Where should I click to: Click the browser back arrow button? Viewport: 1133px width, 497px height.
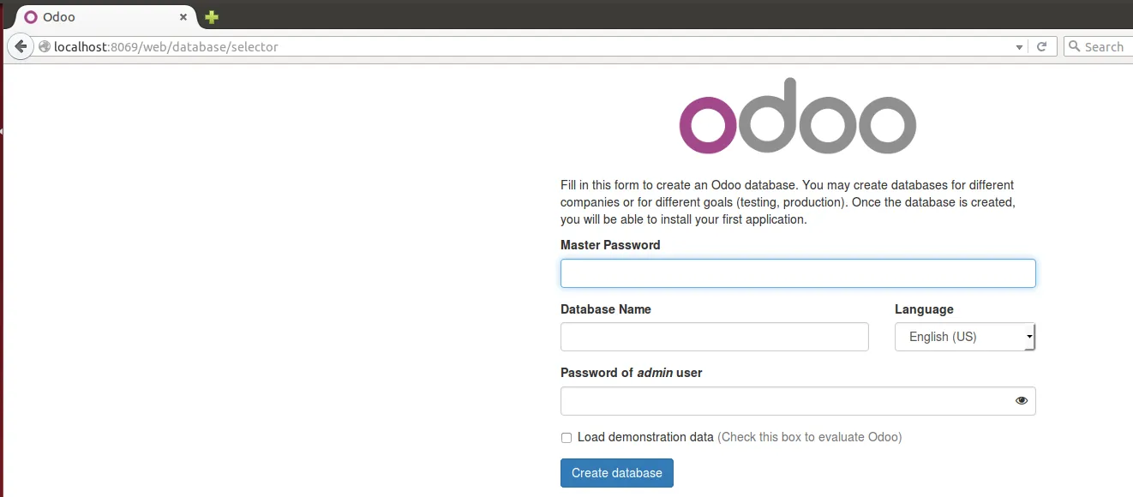click(x=21, y=46)
